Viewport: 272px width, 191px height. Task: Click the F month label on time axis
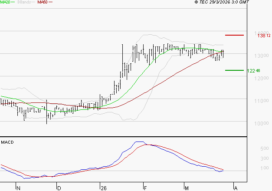(145, 188)
